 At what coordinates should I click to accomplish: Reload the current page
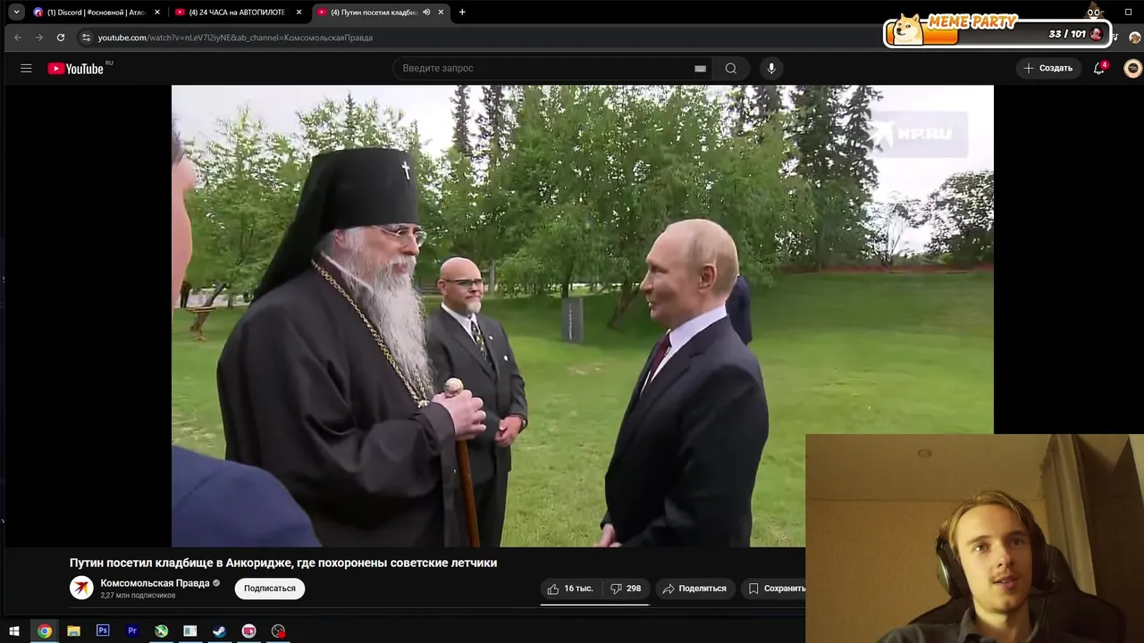coord(61,38)
